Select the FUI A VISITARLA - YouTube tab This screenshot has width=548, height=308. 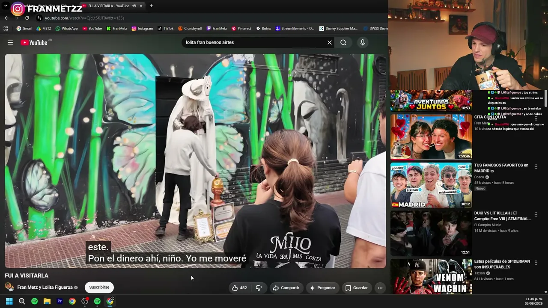tap(112, 6)
